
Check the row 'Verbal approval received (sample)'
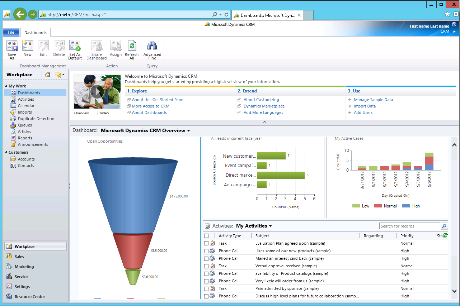206,266
